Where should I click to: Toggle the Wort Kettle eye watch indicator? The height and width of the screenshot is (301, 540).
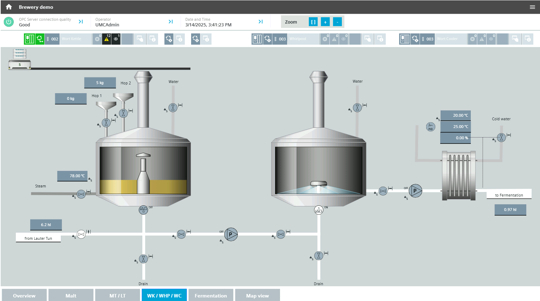116,39
